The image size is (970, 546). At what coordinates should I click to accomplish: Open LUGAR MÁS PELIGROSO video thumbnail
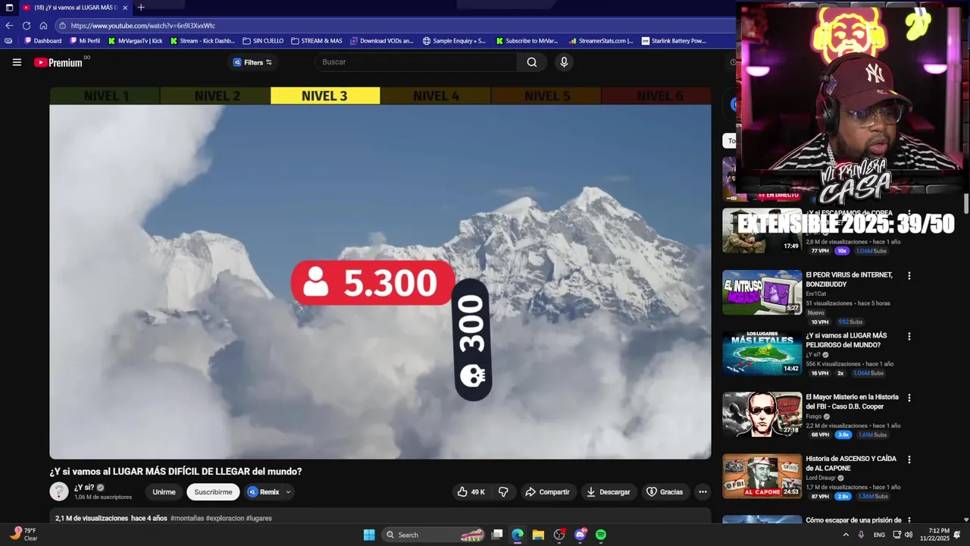pyautogui.click(x=762, y=353)
